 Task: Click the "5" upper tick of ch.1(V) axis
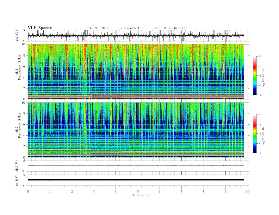pos(24,30)
